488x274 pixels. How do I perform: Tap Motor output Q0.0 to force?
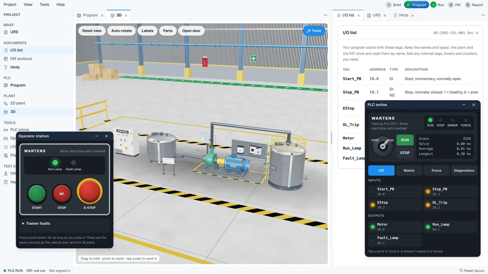[395, 227]
